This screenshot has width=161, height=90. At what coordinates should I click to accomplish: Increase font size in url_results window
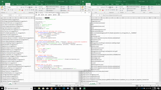coord(102,7)
